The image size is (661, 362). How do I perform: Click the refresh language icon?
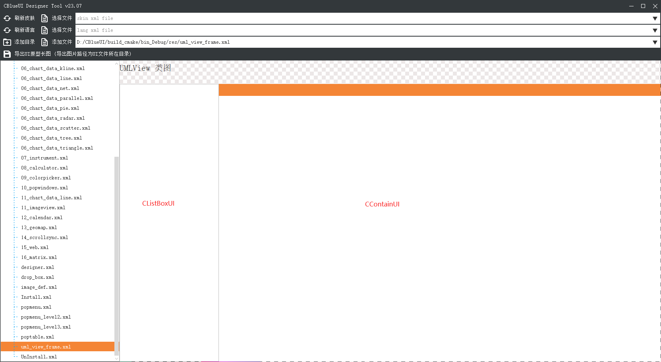[7, 30]
